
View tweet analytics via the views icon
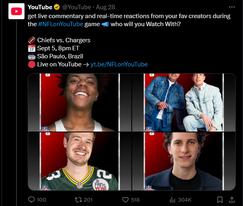(x=173, y=200)
